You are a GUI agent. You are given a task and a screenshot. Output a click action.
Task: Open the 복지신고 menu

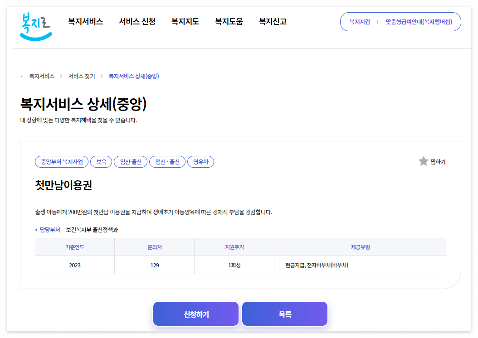coord(271,21)
